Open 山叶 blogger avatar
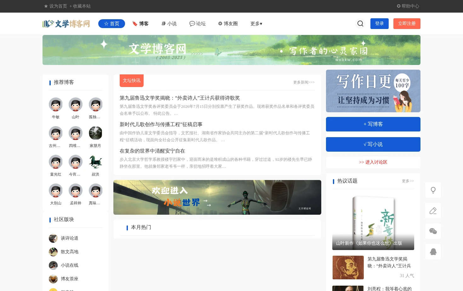This screenshot has height=291, width=463. pos(76,104)
